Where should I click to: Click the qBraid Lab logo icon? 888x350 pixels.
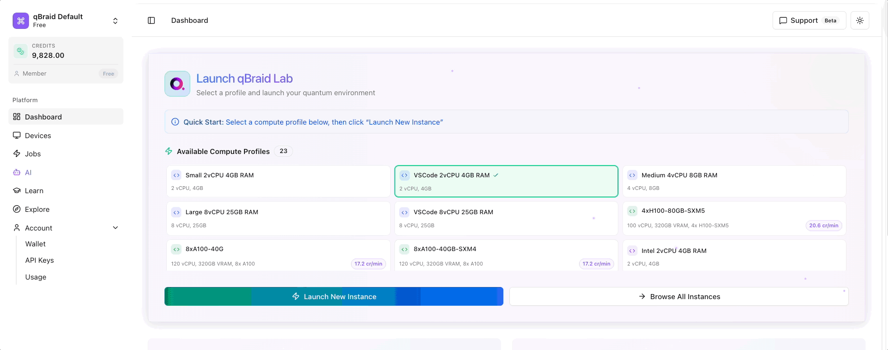[177, 84]
